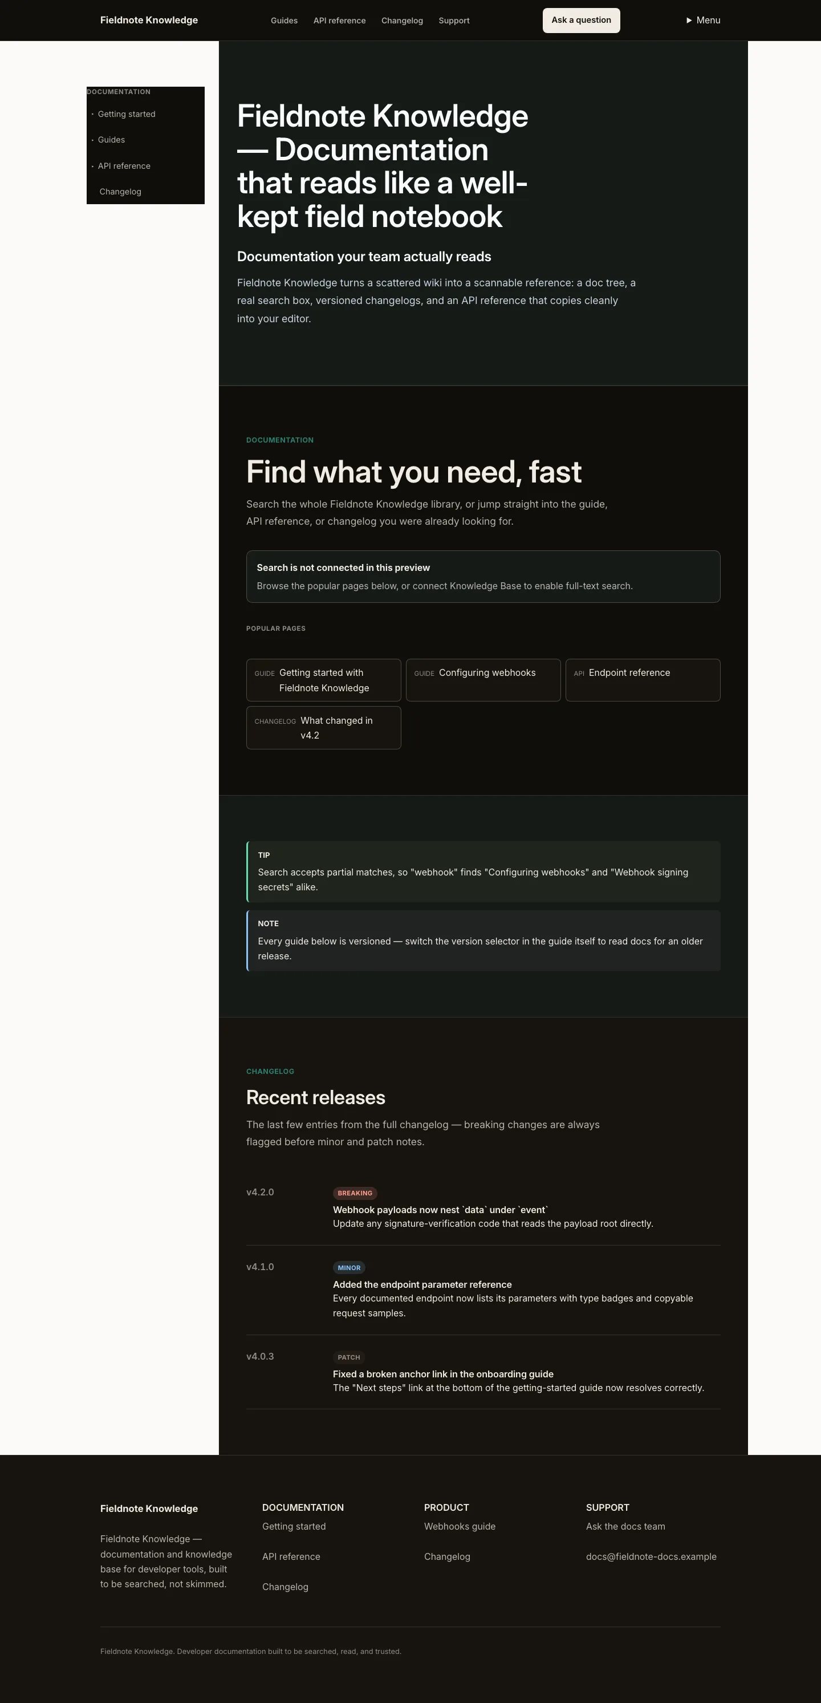Click the Fieldnote Knowledge header logo
821x1703 pixels.
pos(149,21)
